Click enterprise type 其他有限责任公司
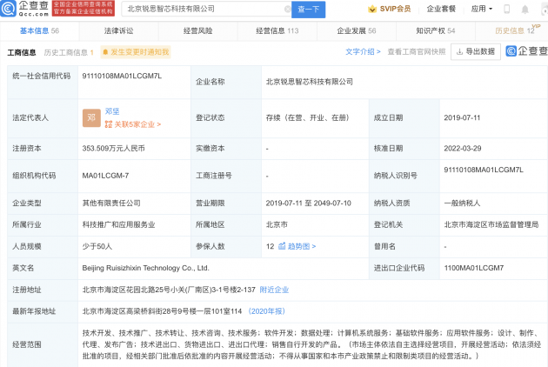 pos(111,204)
